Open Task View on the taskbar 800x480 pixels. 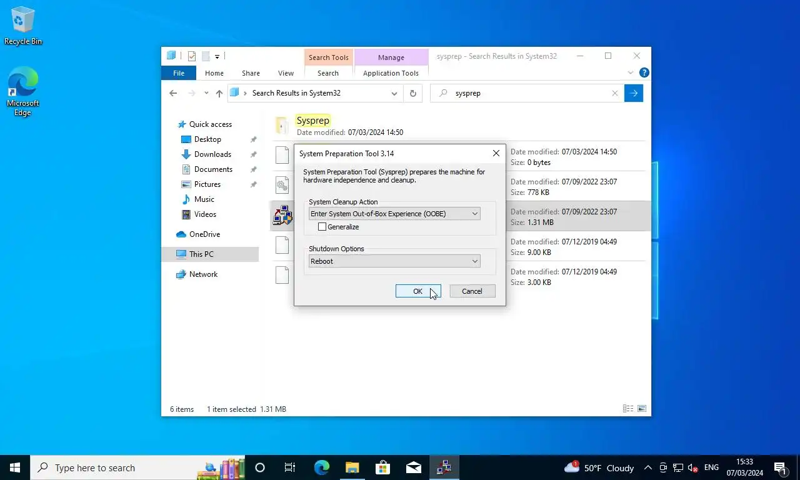(290, 467)
